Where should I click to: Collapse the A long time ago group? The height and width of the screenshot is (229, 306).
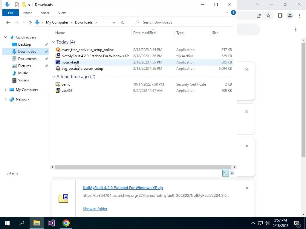click(54, 77)
